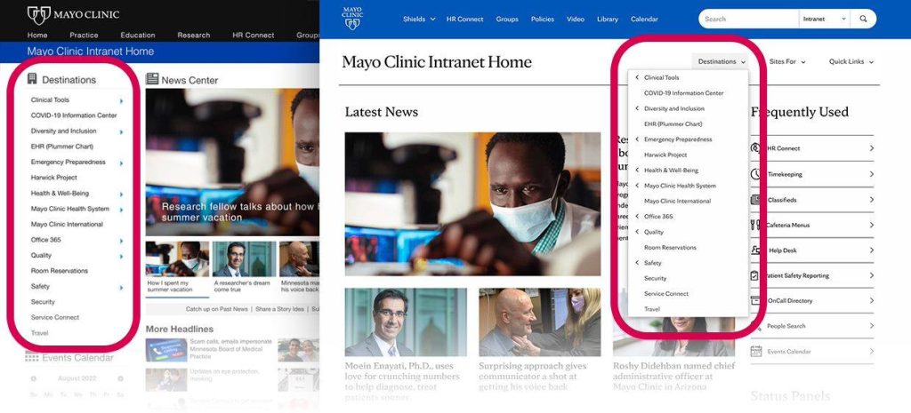Expand Safety arrow in old Destinations list
Image resolution: width=911 pixels, height=413 pixels.
121,288
